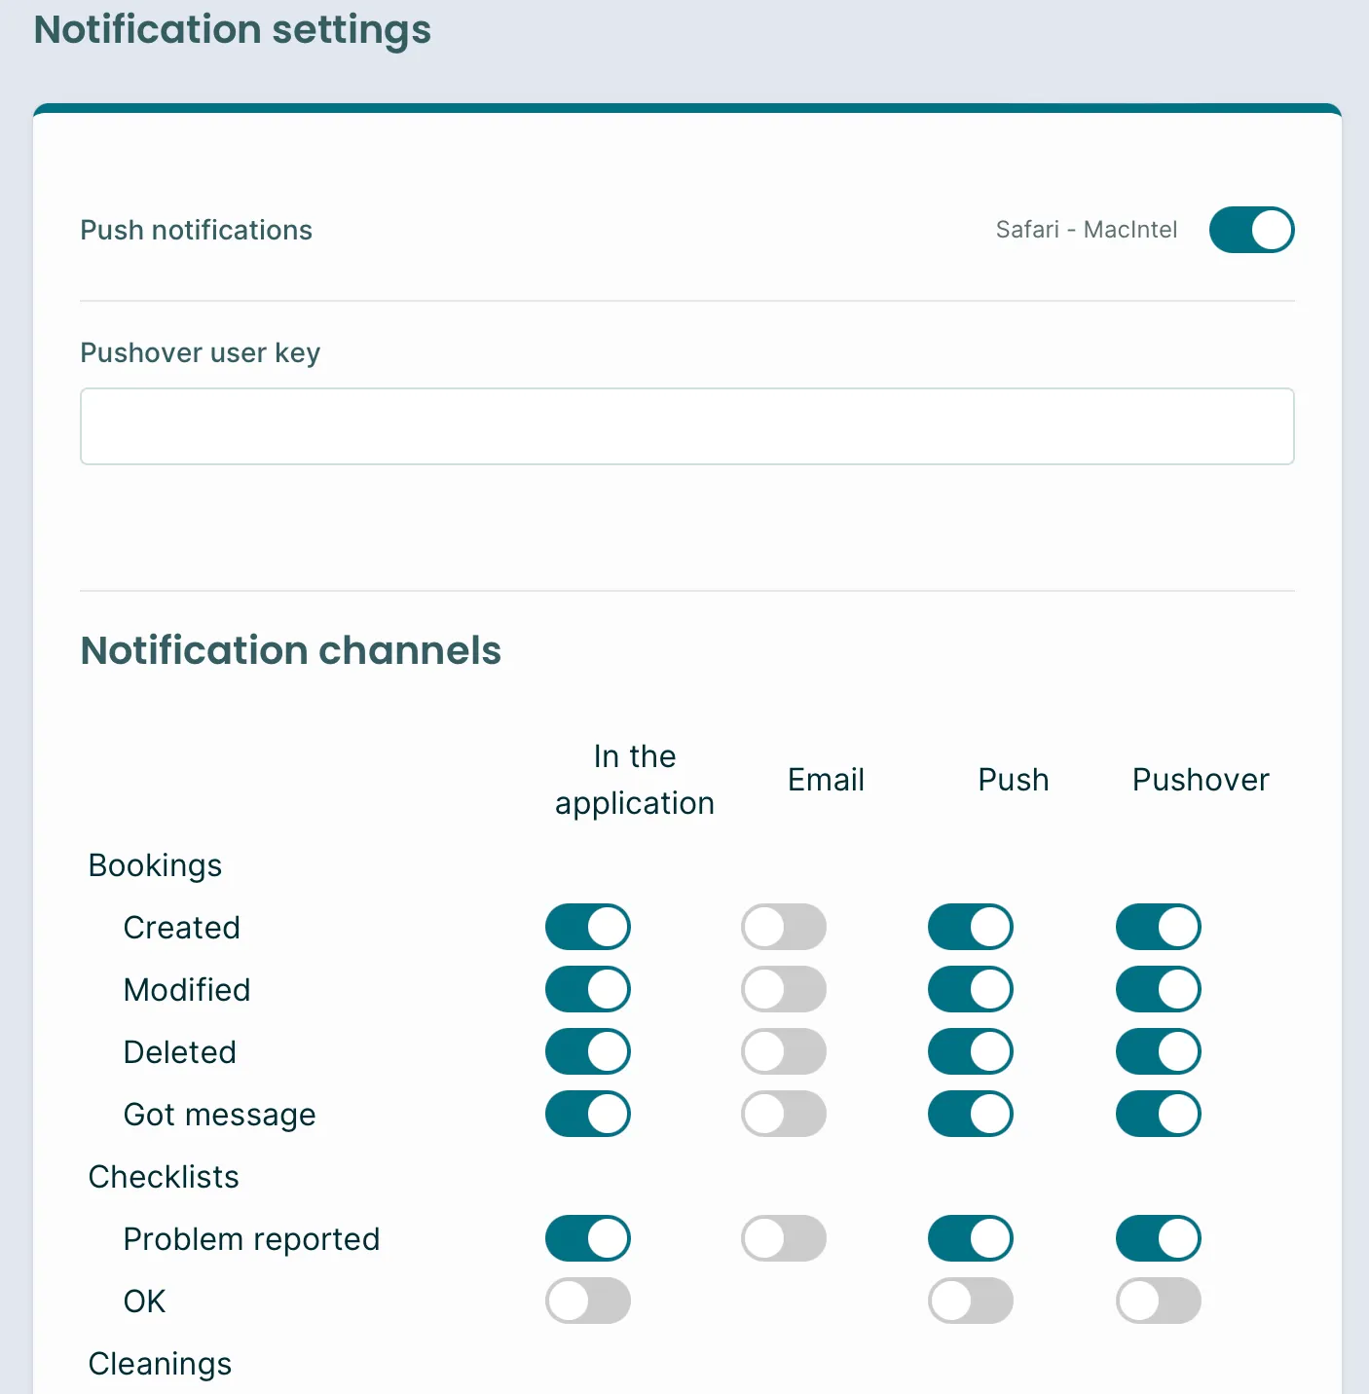Click the "Problem reported" row label
This screenshot has height=1394, width=1369.
pyautogui.click(x=251, y=1239)
